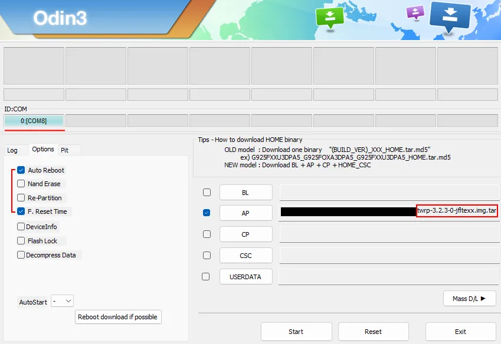Click the G925FXXU3DPA5 example filename line
The image size is (501, 344).
(x=345, y=157)
